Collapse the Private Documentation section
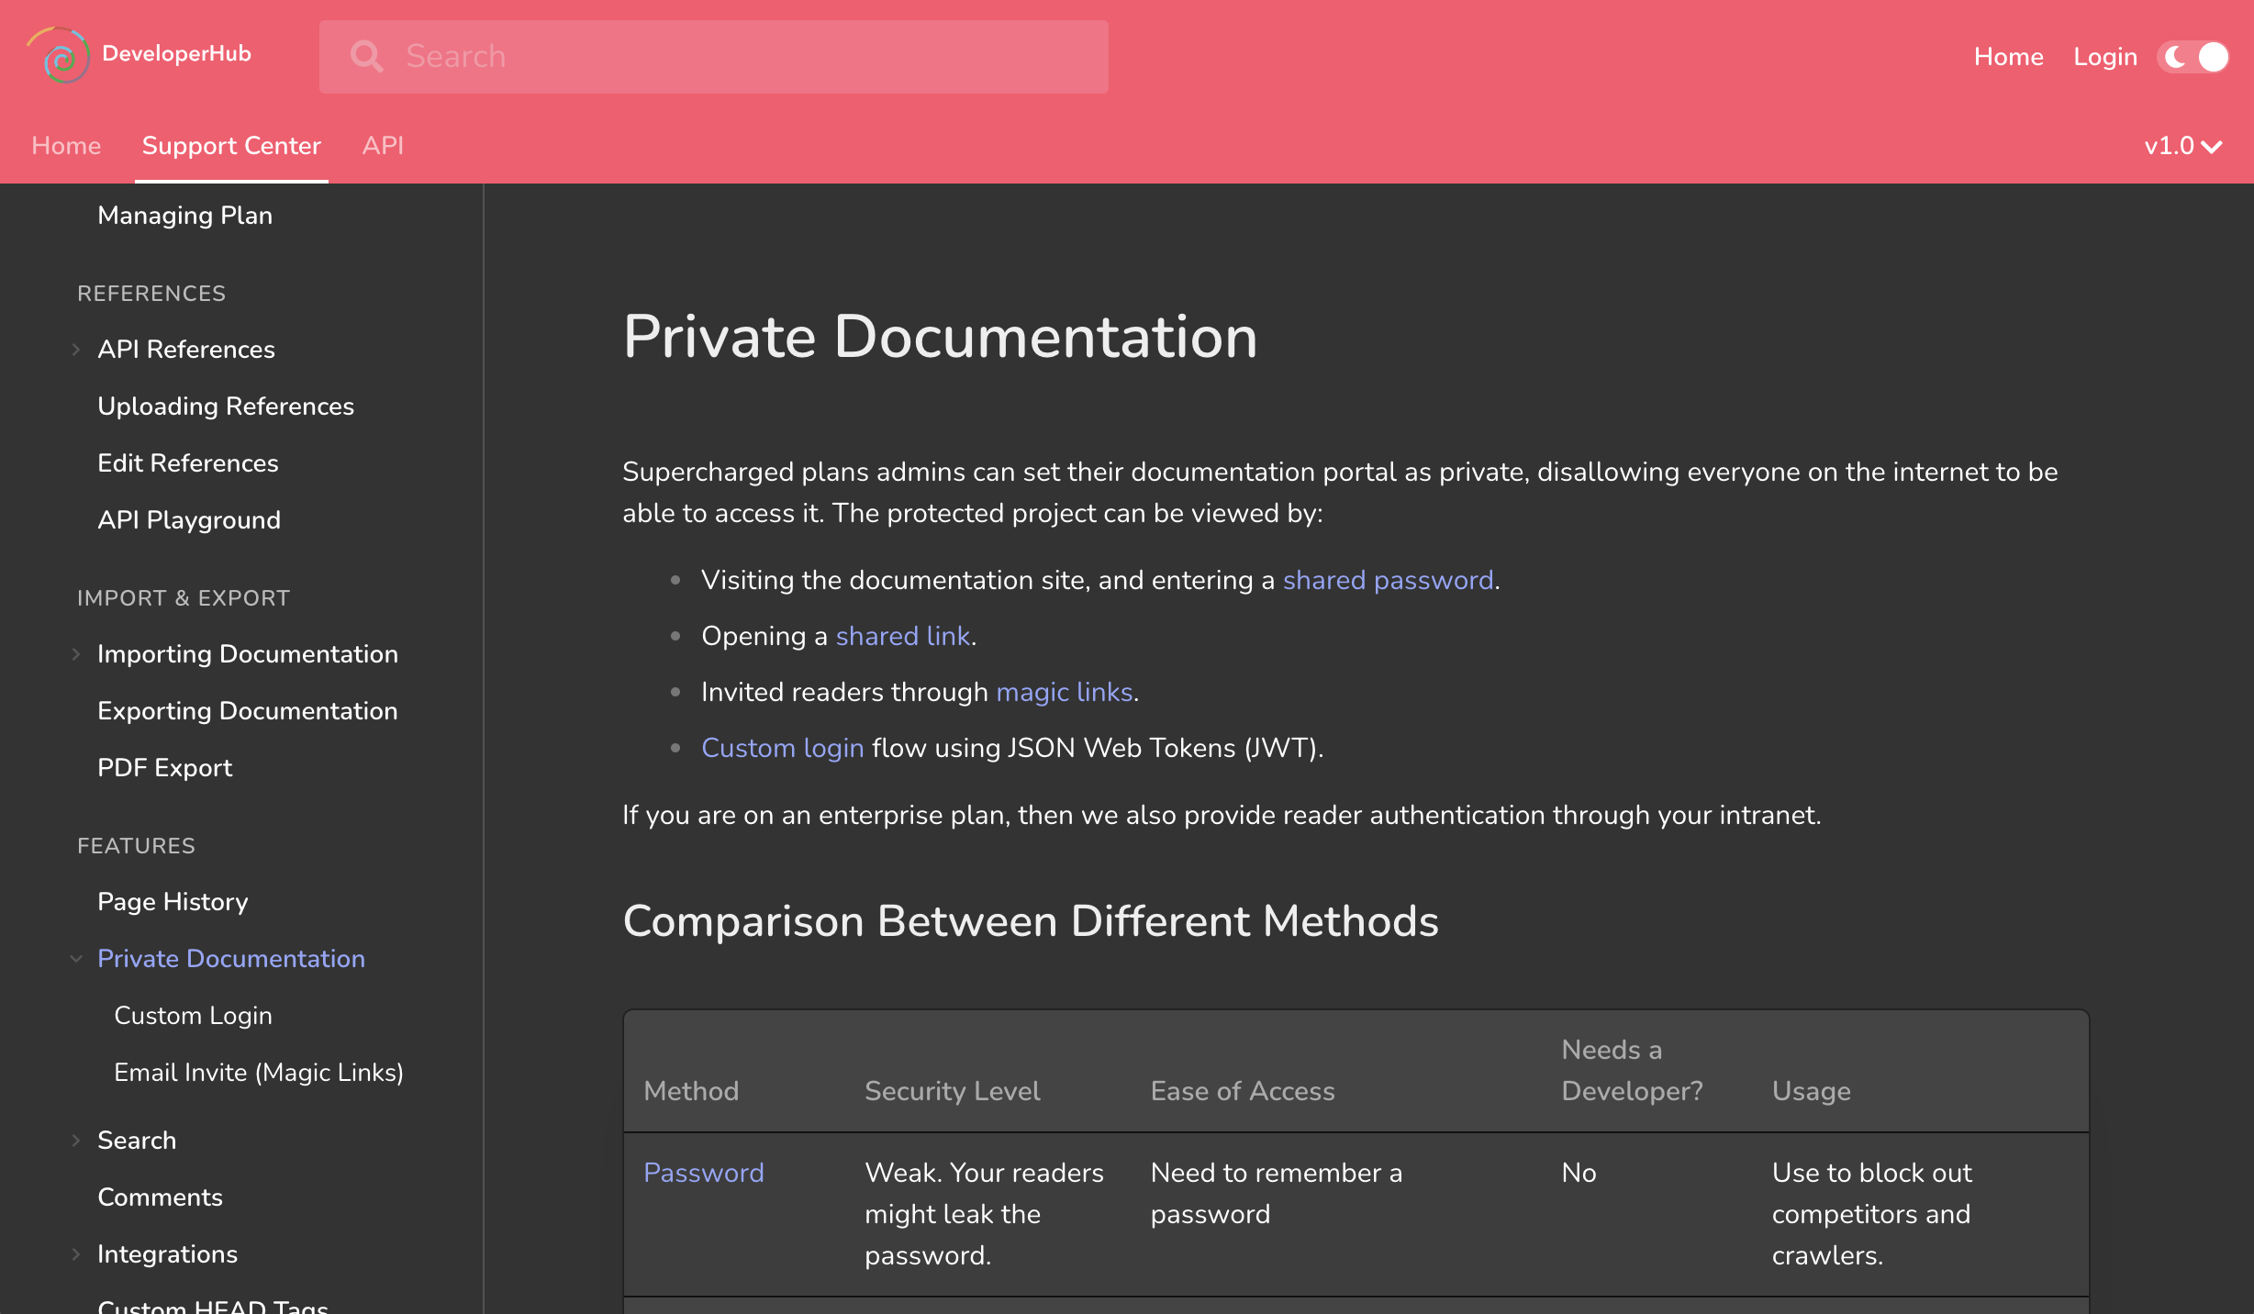This screenshot has height=1314, width=2254. click(x=76, y=959)
